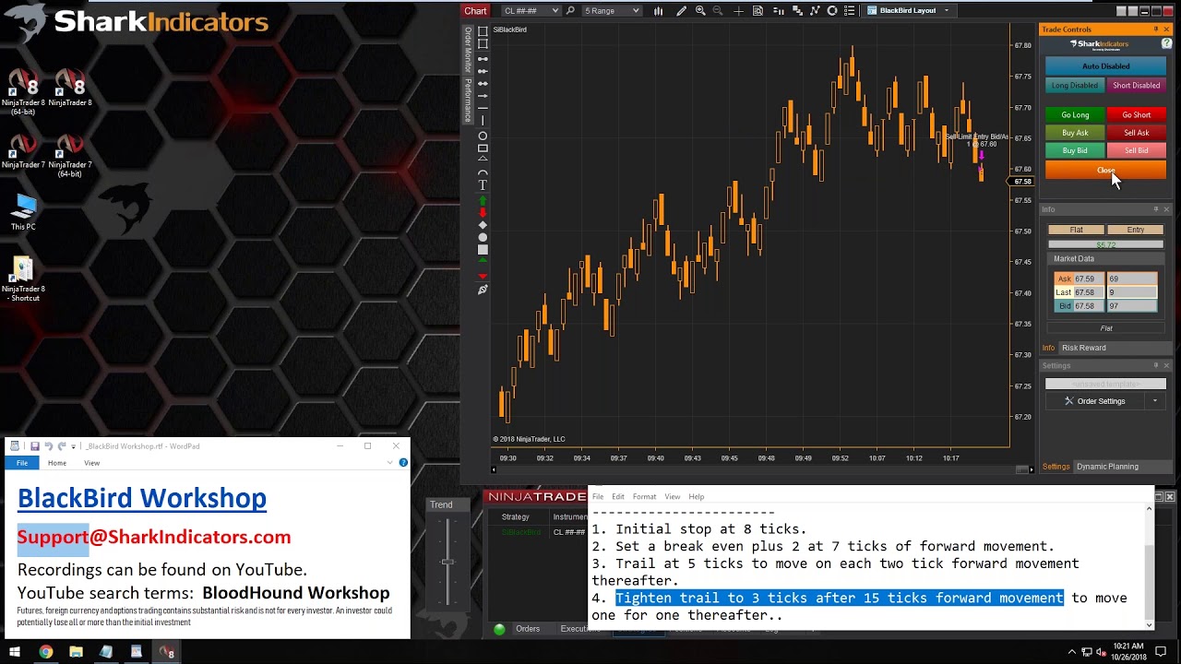This screenshot has width=1181, height=664.
Task: Switch to WordPad View tab
Action: [x=92, y=463]
